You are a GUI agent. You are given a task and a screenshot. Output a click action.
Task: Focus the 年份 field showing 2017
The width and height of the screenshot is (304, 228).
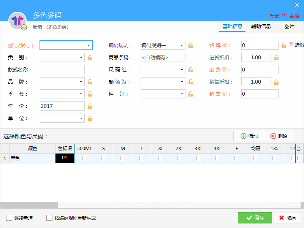click(x=62, y=106)
